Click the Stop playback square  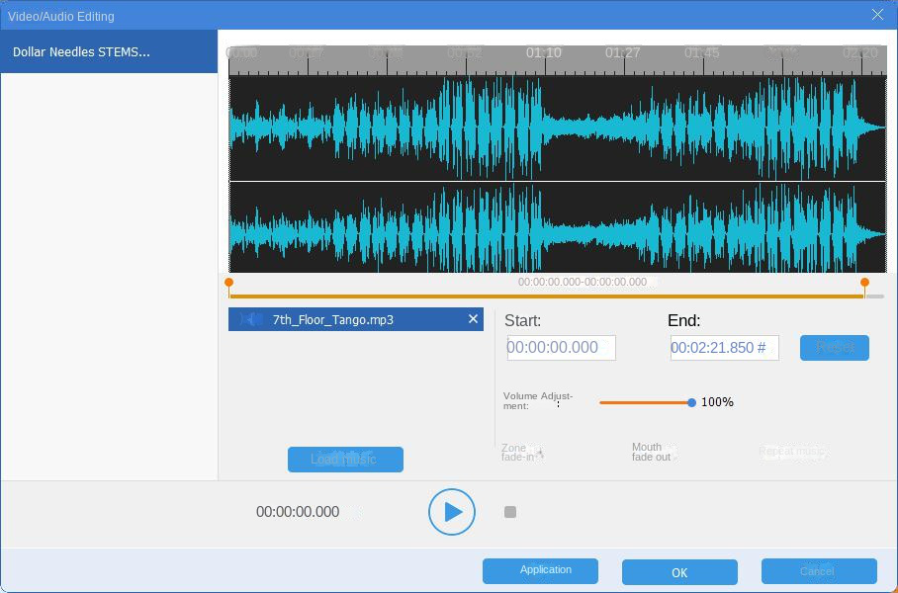[508, 511]
